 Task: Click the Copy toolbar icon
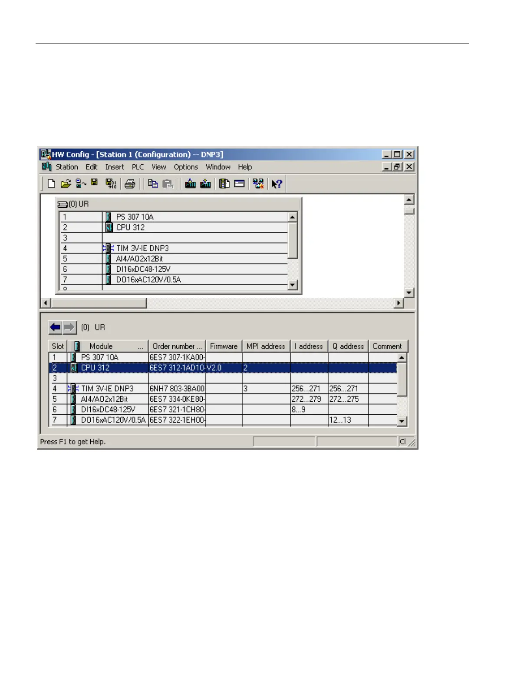[152, 184]
